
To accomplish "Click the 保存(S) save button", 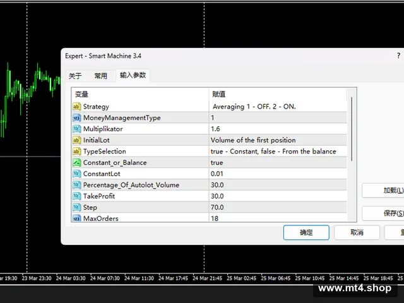I will pos(383,213).
